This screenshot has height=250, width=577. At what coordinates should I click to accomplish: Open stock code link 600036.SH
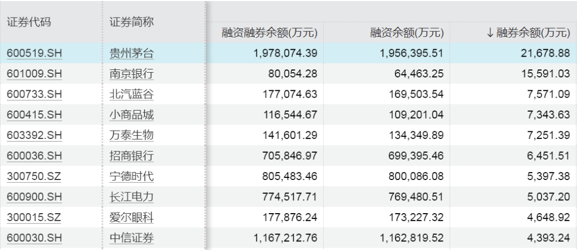(x=34, y=156)
